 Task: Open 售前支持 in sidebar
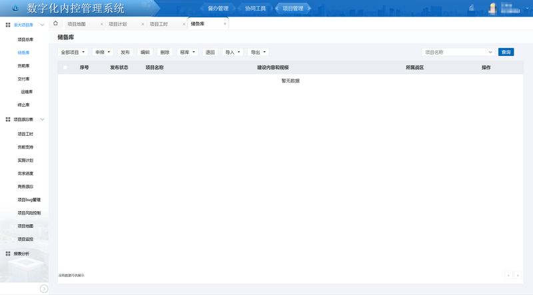pyautogui.click(x=25, y=147)
